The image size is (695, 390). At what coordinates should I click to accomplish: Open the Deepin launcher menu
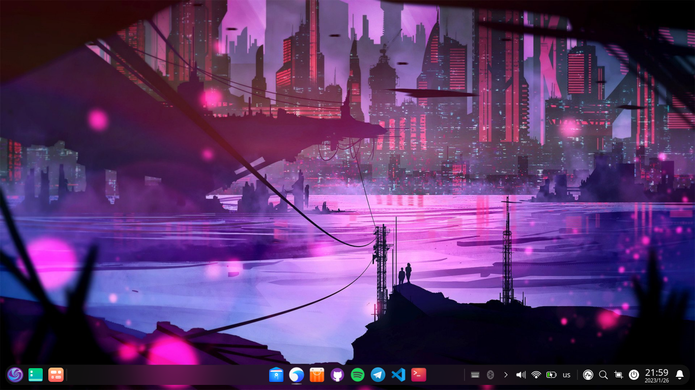coord(15,375)
